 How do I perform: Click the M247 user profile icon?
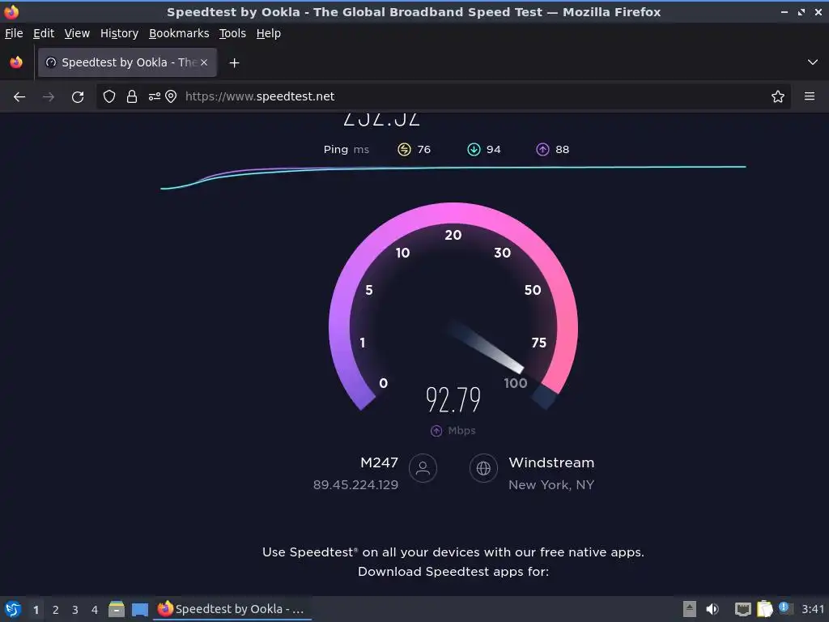tap(423, 468)
